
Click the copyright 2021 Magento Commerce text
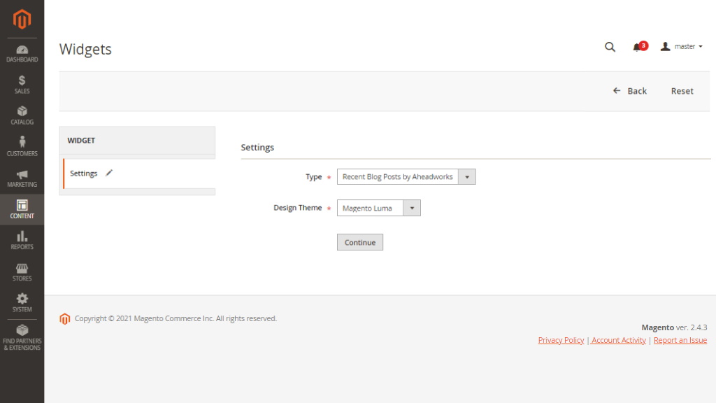coord(176,318)
